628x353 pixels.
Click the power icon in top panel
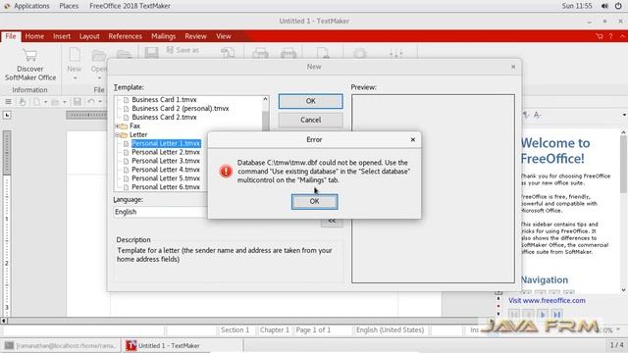(x=618, y=6)
